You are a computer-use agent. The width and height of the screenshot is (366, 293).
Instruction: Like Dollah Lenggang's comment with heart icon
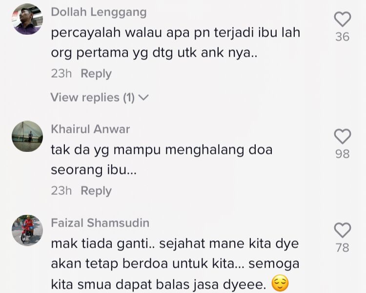tap(343, 19)
